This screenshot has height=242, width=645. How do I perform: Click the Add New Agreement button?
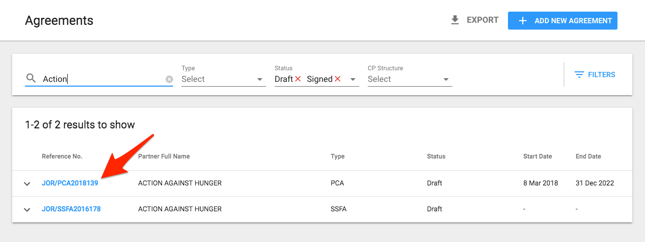[x=562, y=21]
